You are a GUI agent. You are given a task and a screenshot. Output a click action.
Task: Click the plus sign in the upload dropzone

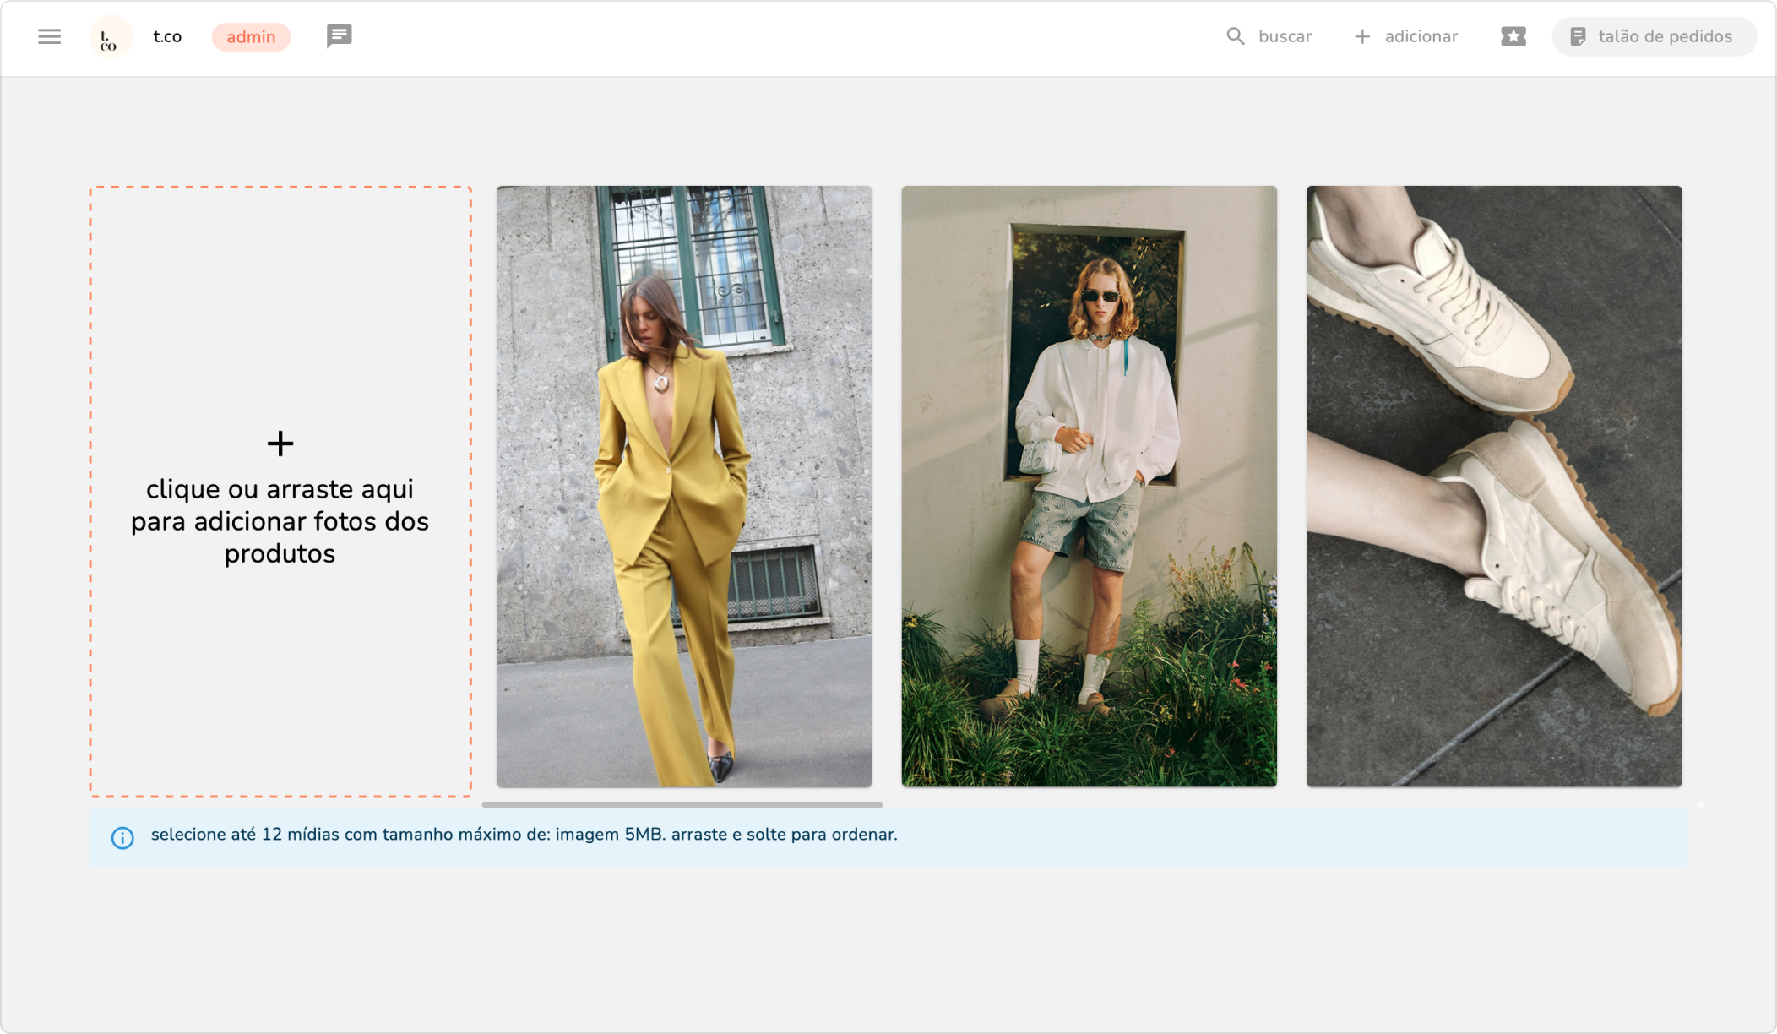pyautogui.click(x=280, y=444)
